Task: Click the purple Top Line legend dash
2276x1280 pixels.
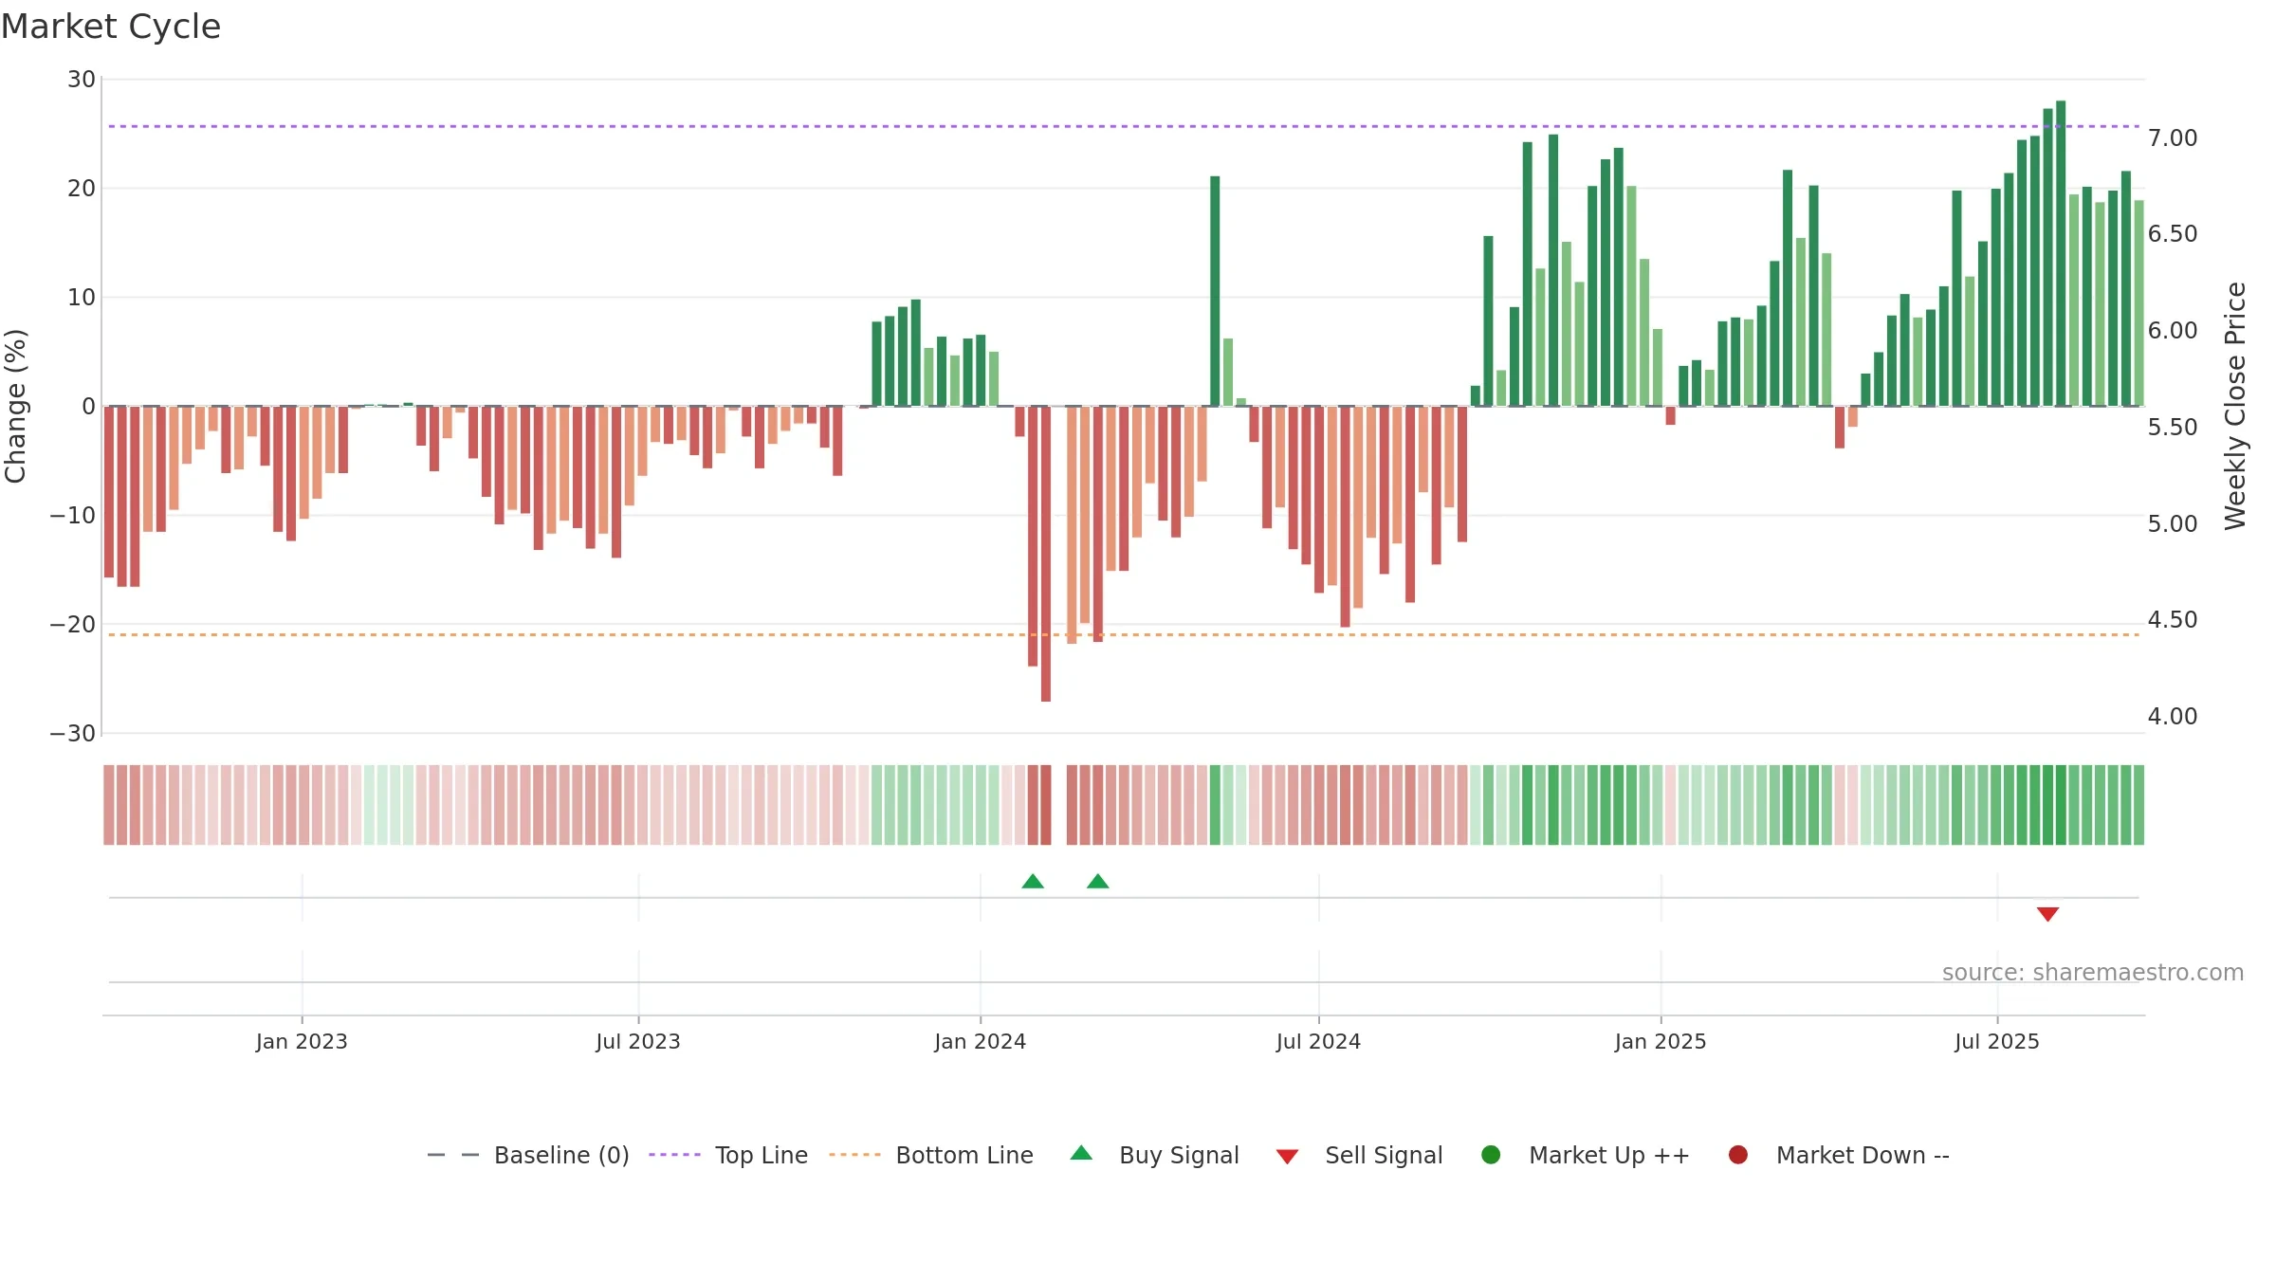Action: (x=674, y=1155)
